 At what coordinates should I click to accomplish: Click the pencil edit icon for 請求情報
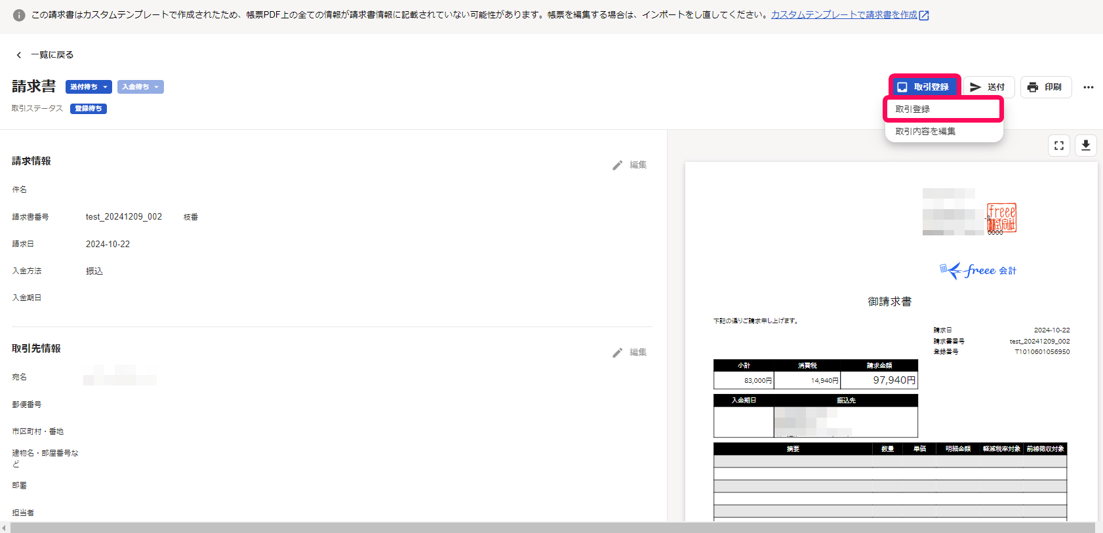(x=618, y=165)
